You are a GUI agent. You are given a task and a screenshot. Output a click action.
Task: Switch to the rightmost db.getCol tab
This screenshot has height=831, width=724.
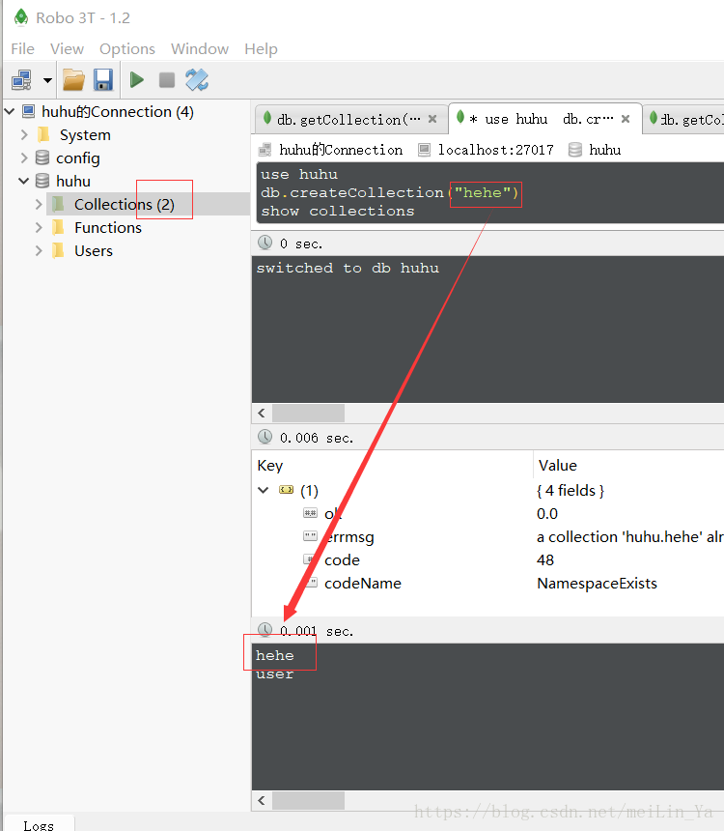click(x=684, y=119)
